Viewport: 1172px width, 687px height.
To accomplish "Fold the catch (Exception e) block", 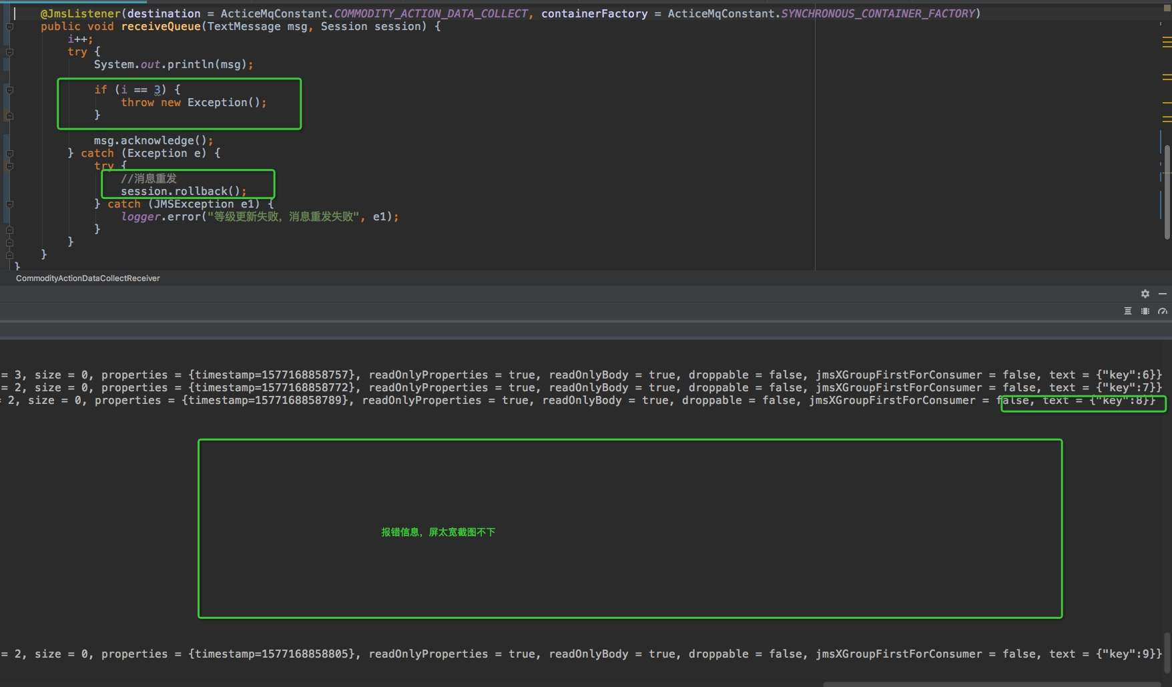I will coord(9,154).
